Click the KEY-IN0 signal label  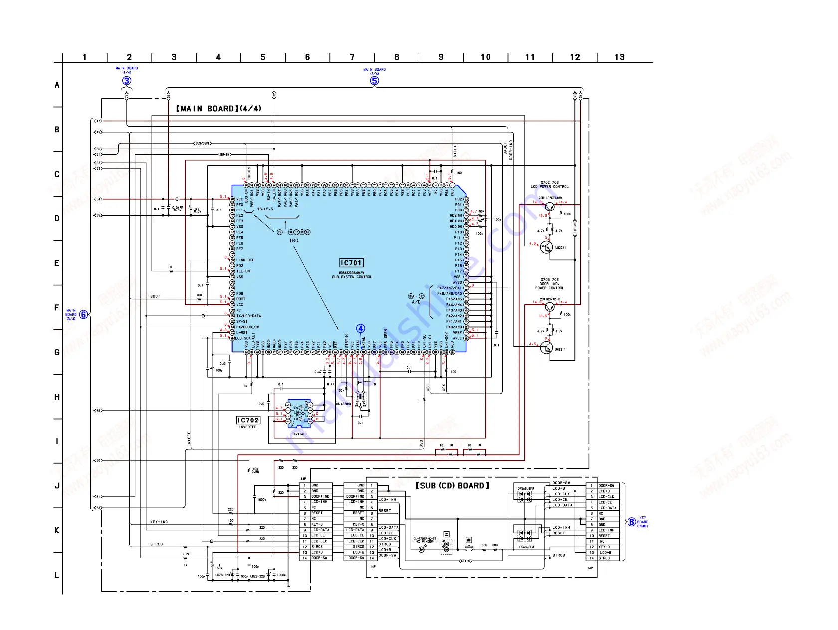[x=159, y=522]
